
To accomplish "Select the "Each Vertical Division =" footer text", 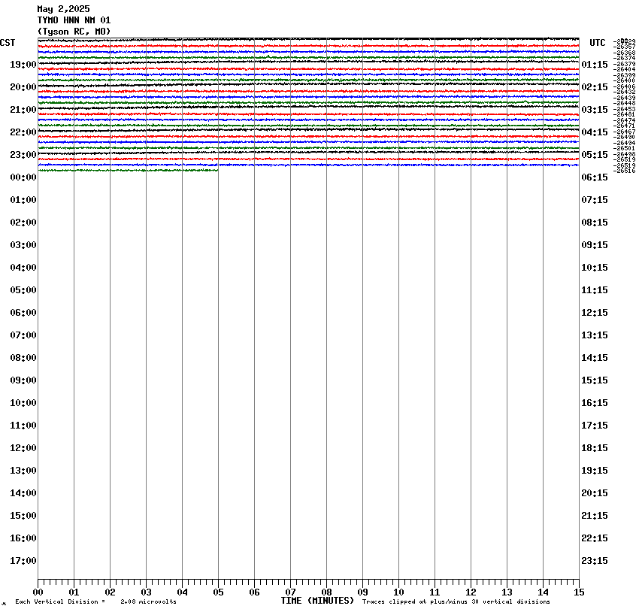I will [60, 601].
